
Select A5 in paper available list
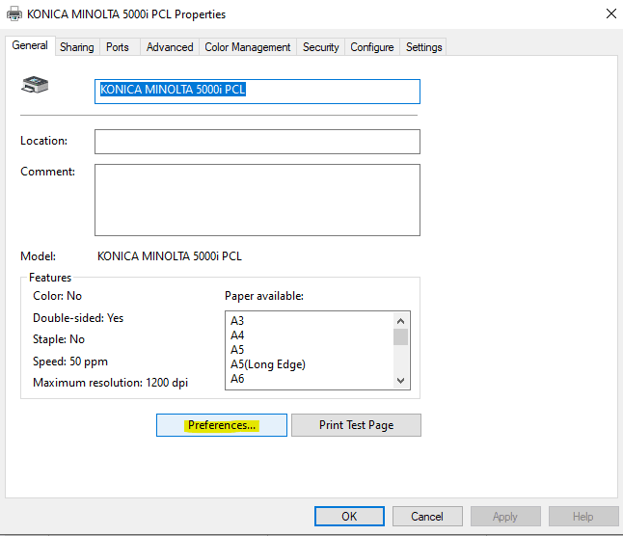click(x=237, y=350)
